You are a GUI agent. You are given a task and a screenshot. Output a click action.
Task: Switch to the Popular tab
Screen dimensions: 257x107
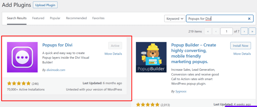(x=55, y=18)
